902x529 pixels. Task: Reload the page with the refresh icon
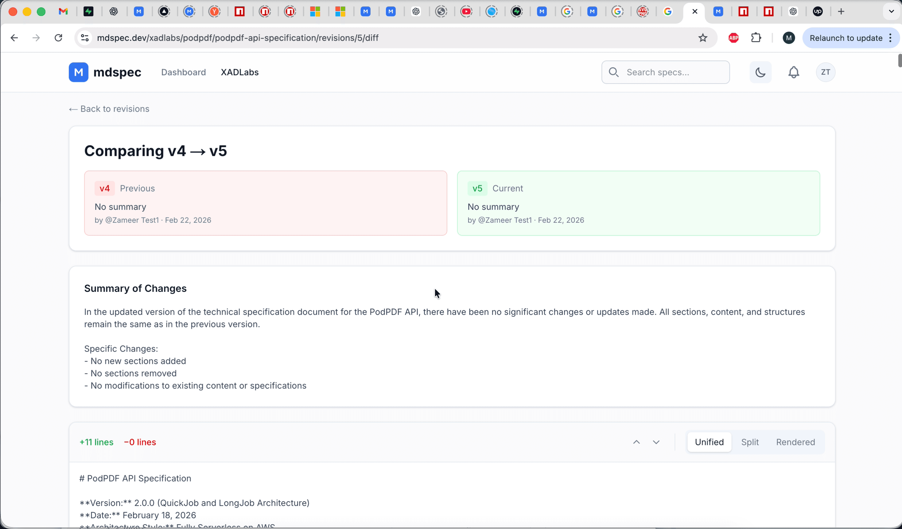click(58, 37)
